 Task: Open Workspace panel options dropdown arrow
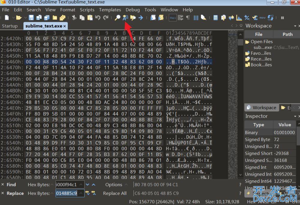(x=295, y=26)
